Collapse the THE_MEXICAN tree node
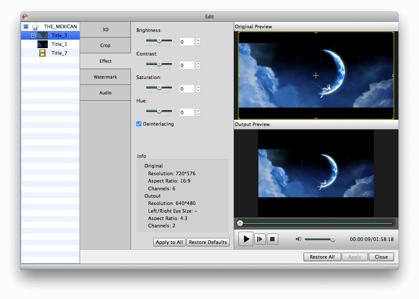This screenshot has height=299, width=419. [26, 27]
